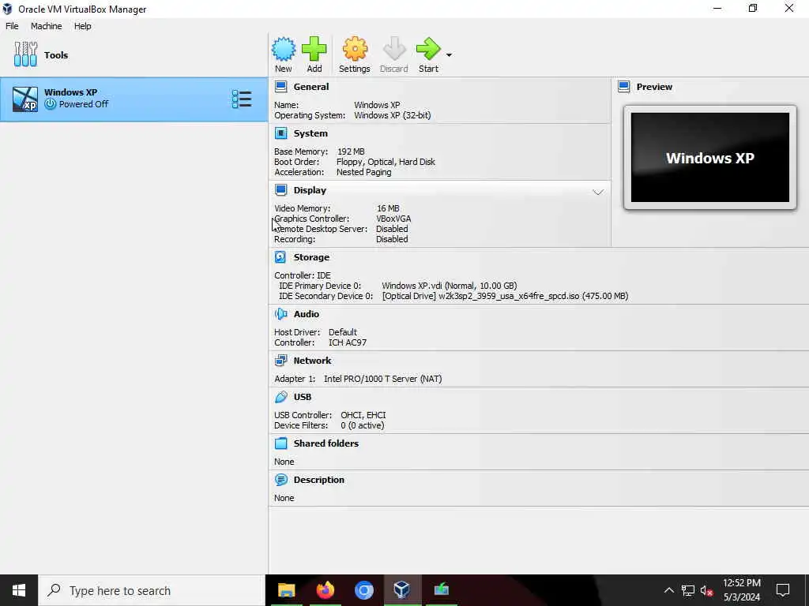Open Description settings header link

point(319,480)
